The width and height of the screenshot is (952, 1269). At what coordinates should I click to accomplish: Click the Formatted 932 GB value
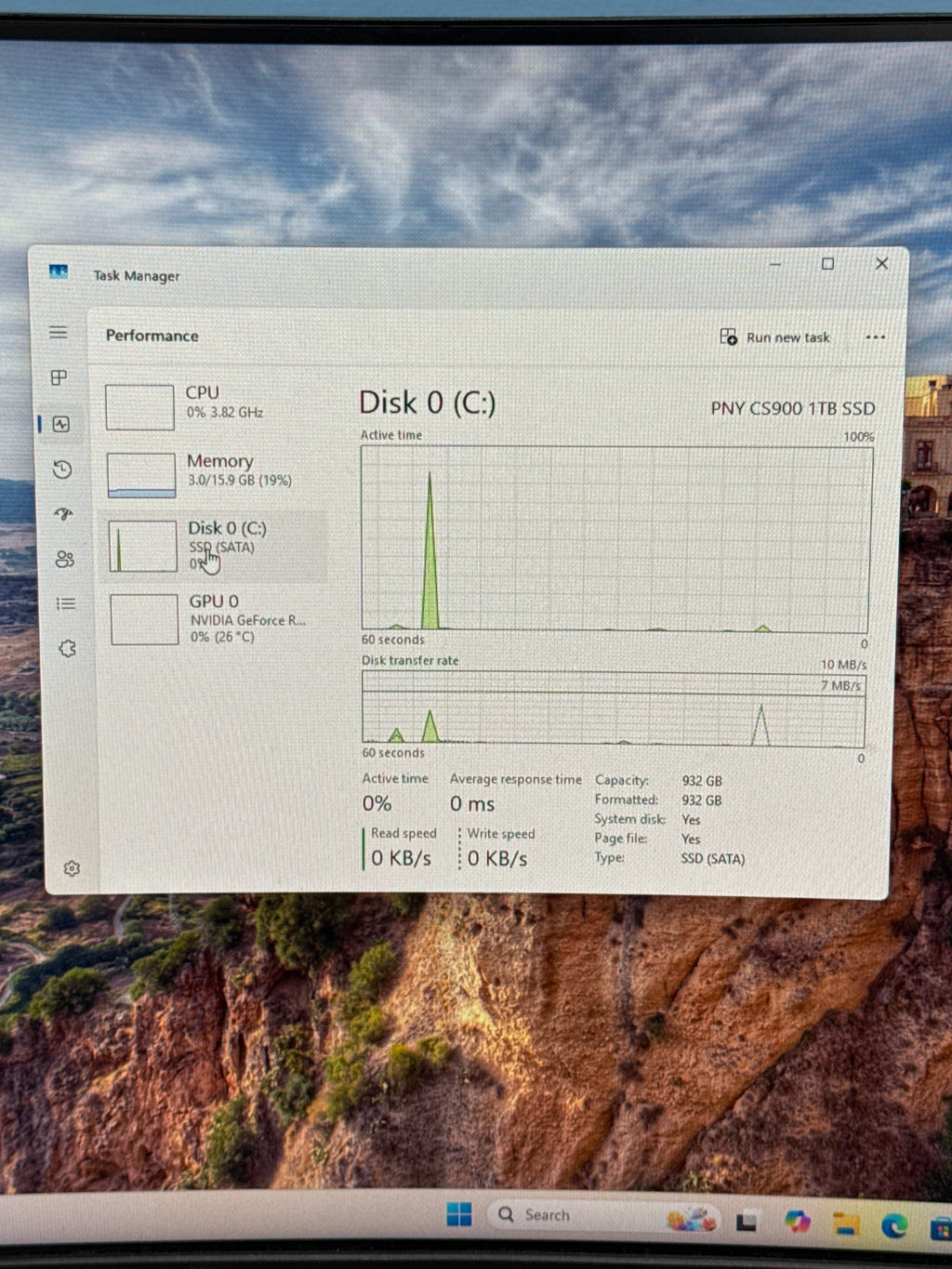pos(702,800)
